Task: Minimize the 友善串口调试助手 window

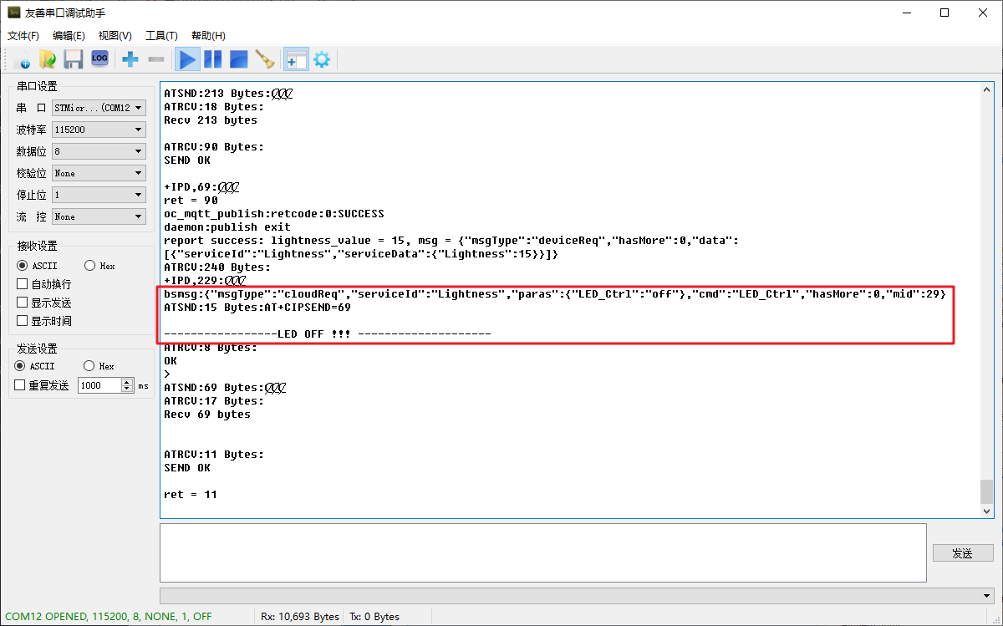Action: (906, 13)
